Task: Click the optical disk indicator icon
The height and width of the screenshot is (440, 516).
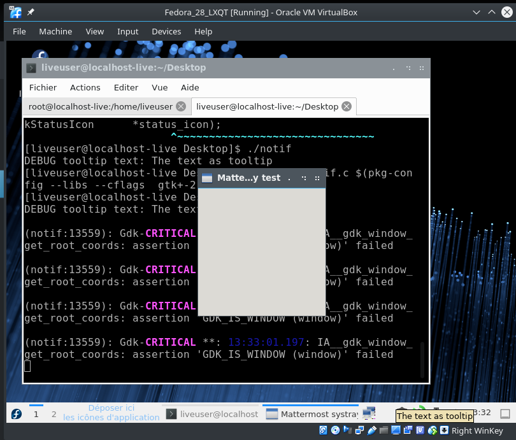Action: pos(335,430)
